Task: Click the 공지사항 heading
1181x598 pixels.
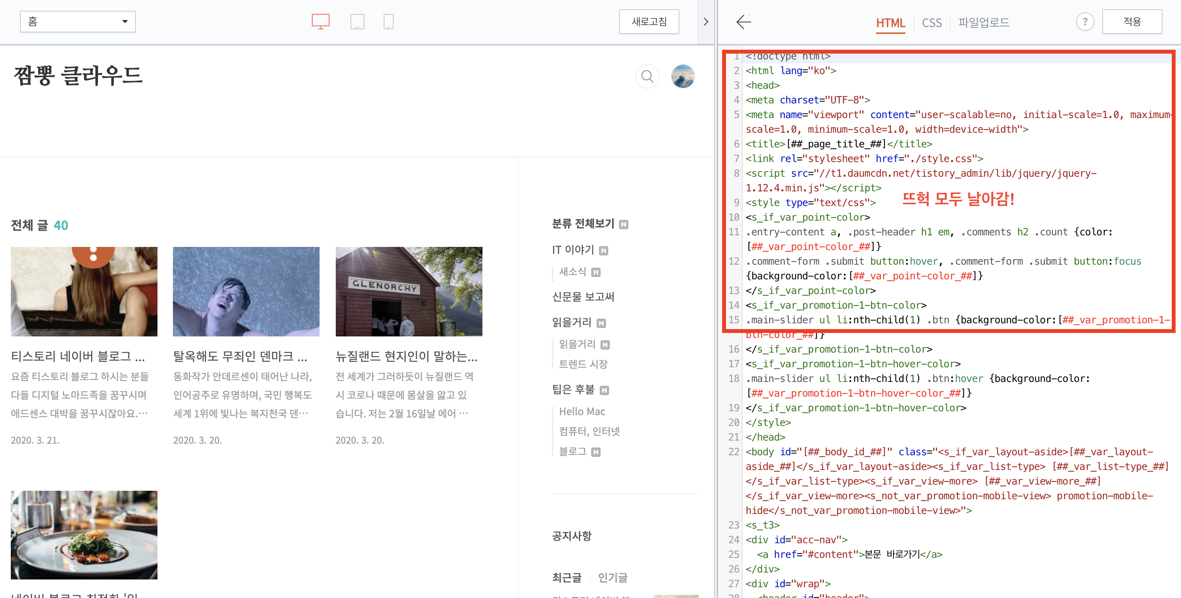Action: pos(572,535)
